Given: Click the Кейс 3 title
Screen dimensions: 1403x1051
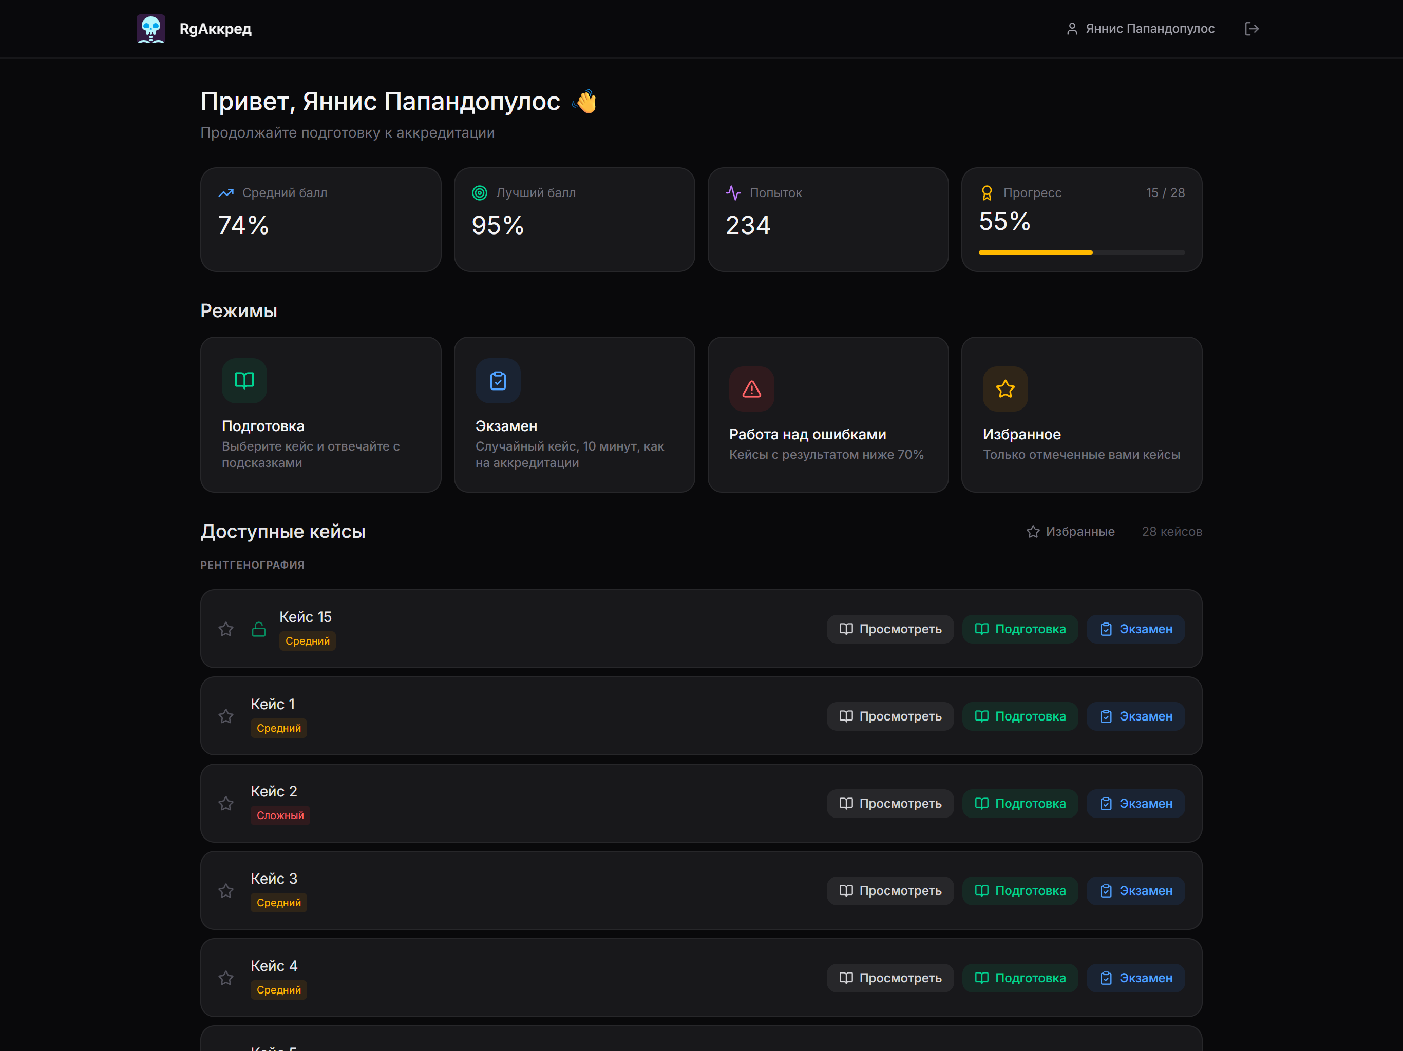Looking at the screenshot, I should click(274, 879).
